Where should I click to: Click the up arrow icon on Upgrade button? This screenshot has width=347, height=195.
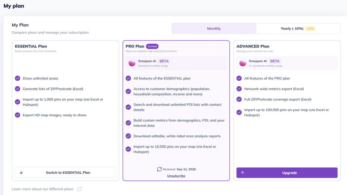243,173
